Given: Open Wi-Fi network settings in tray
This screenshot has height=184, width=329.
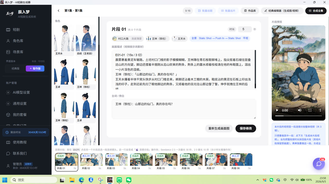Looking at the screenshot, I should pos(292,180).
